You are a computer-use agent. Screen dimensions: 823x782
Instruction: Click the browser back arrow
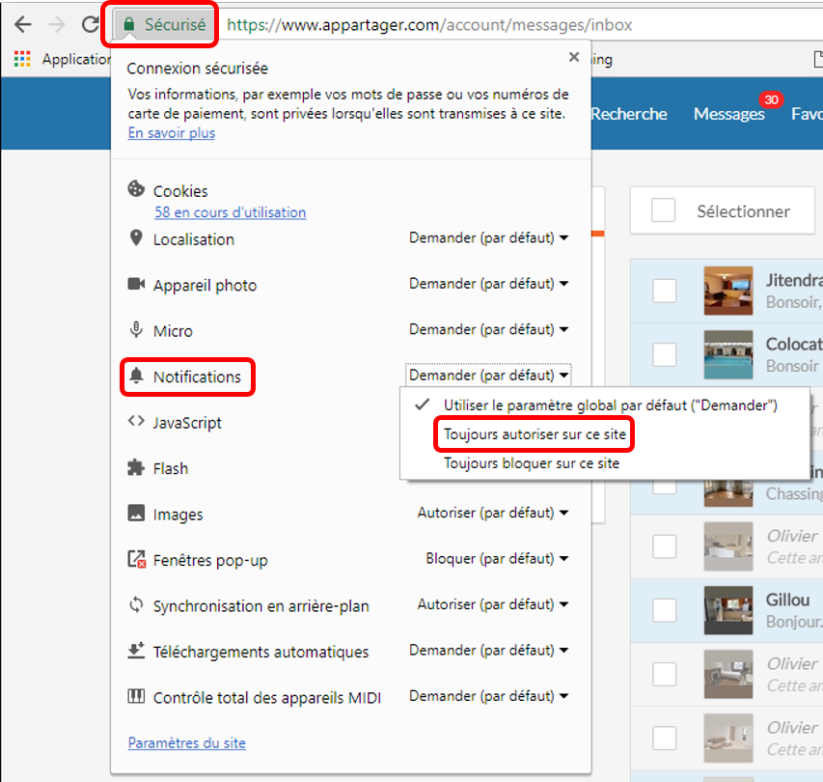22,25
